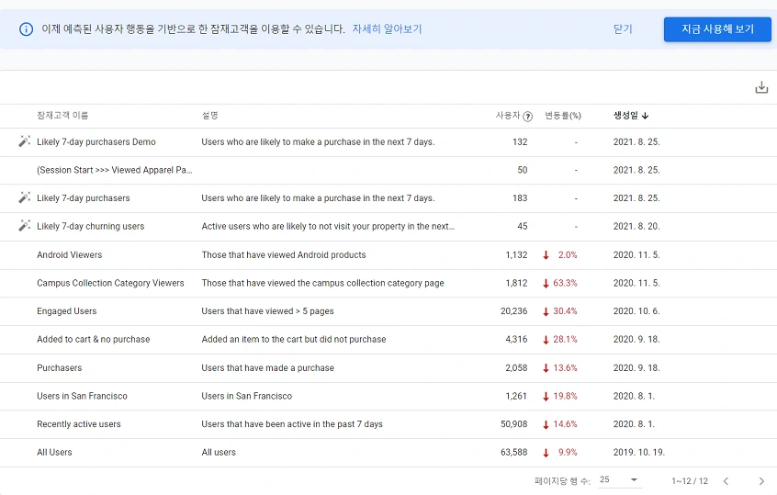This screenshot has height=495, width=777.
Task: Click the user count 50,908
Action: click(514, 424)
